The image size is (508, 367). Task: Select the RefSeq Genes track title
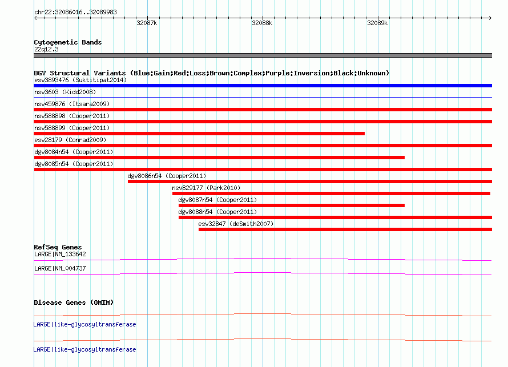[58, 247]
